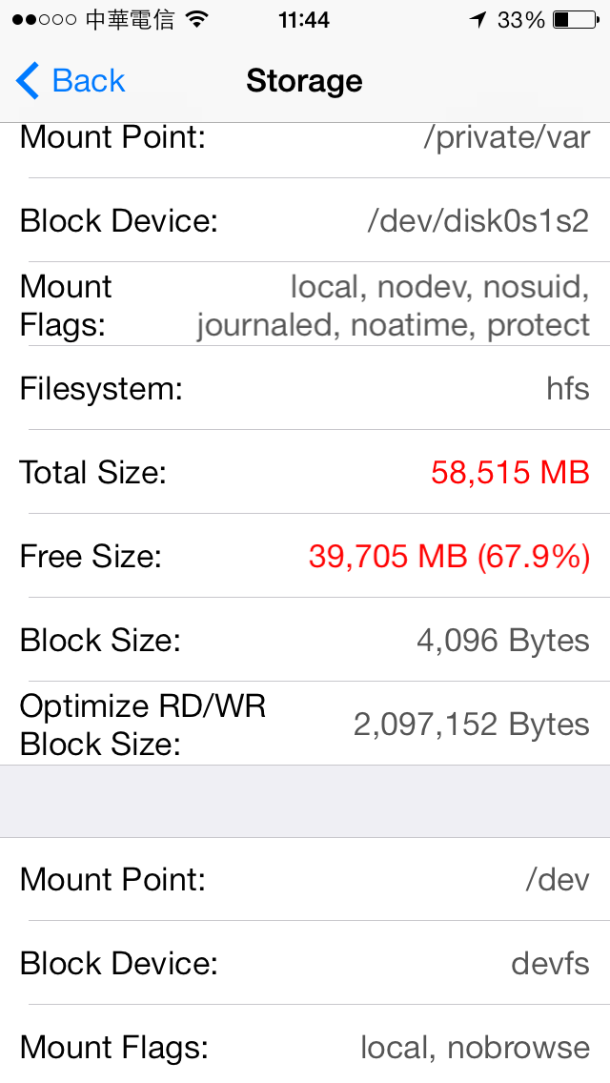Tap the blue Back chevron icon
This screenshot has width=610, height=1083.
click(28, 80)
